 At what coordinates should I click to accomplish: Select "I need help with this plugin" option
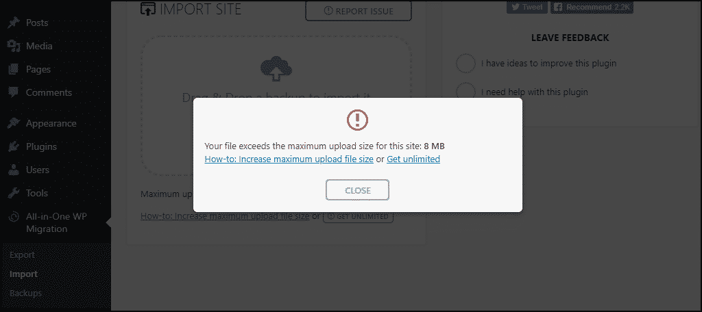tap(465, 92)
